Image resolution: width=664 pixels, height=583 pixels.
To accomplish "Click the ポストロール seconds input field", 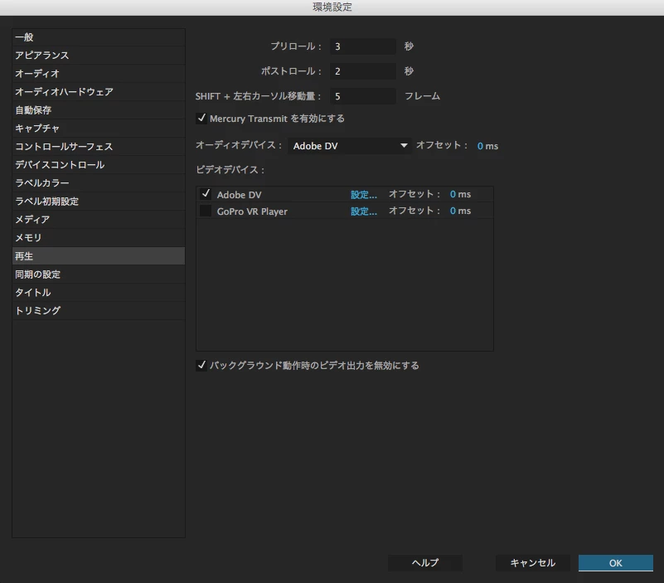I will point(363,71).
